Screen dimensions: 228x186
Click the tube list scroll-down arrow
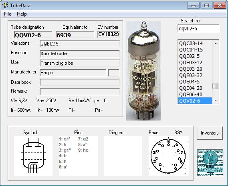coord(216,101)
